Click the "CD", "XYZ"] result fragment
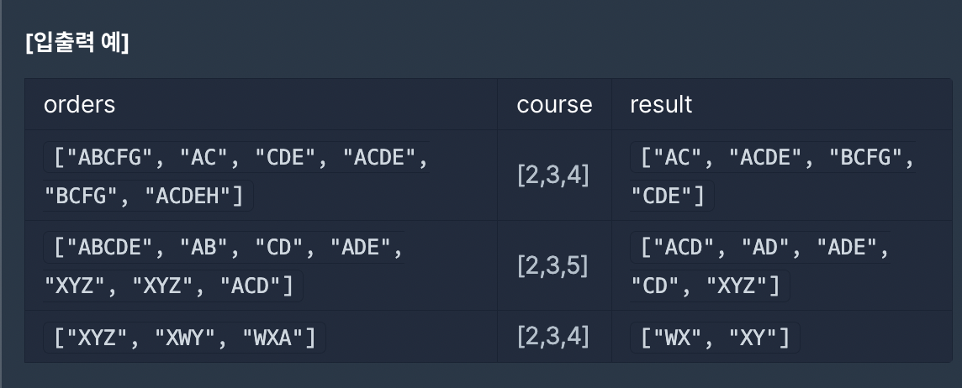 [709, 286]
